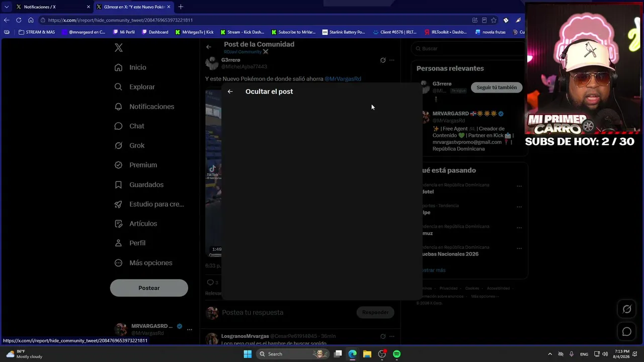Open options for Pruebas Nacionales 2026 trend
Screen dimensions: 644x362
pos(519,248)
